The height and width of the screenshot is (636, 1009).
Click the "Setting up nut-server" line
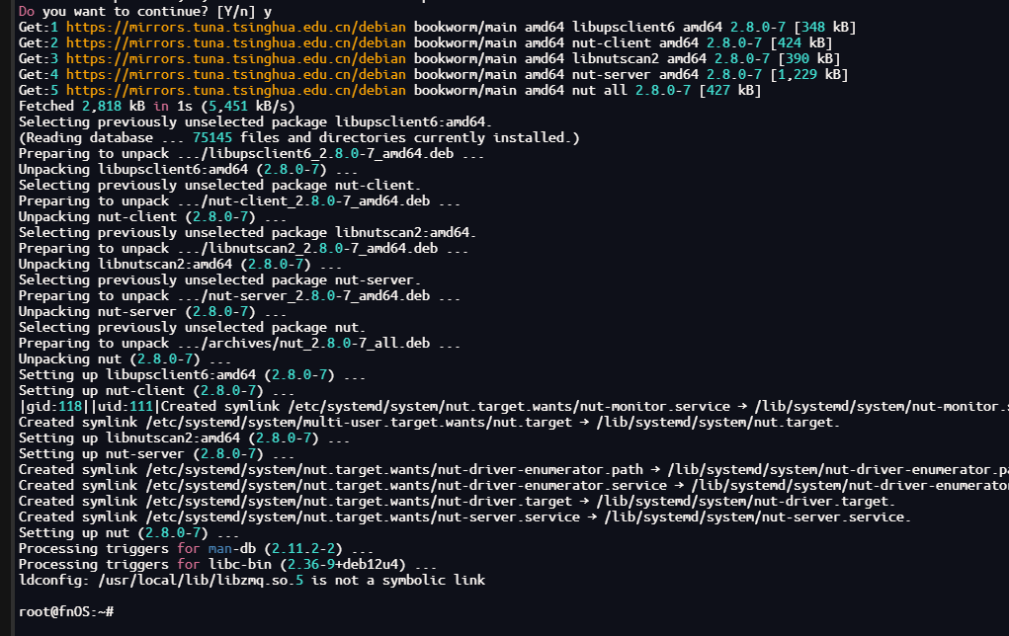click(x=156, y=453)
